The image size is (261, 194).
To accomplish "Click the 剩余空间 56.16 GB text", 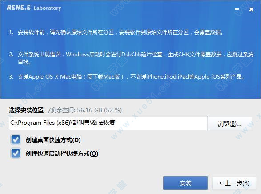I will click(75, 110).
